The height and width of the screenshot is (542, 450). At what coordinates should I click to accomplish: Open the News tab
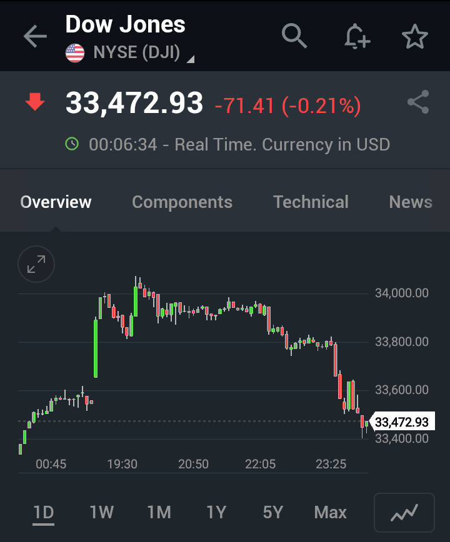pos(410,202)
